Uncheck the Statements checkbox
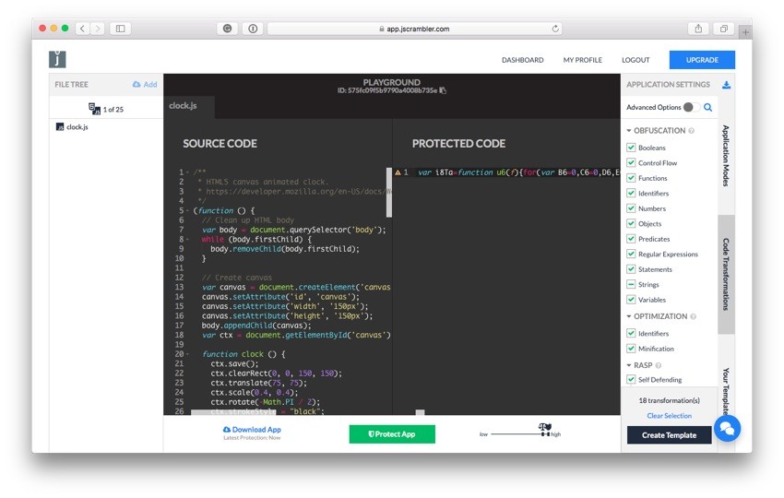784x498 pixels. 631,269
